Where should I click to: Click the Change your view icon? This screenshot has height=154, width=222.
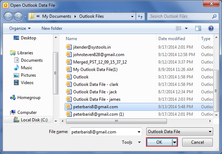click(179, 28)
